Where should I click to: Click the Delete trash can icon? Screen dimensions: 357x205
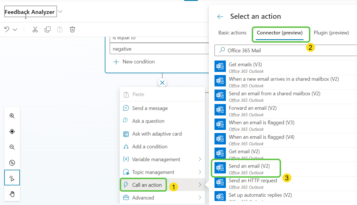73,30
